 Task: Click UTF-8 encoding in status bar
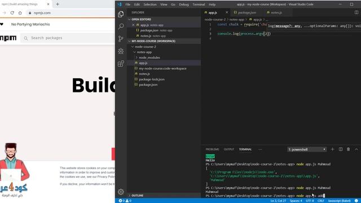(x=310, y=201)
